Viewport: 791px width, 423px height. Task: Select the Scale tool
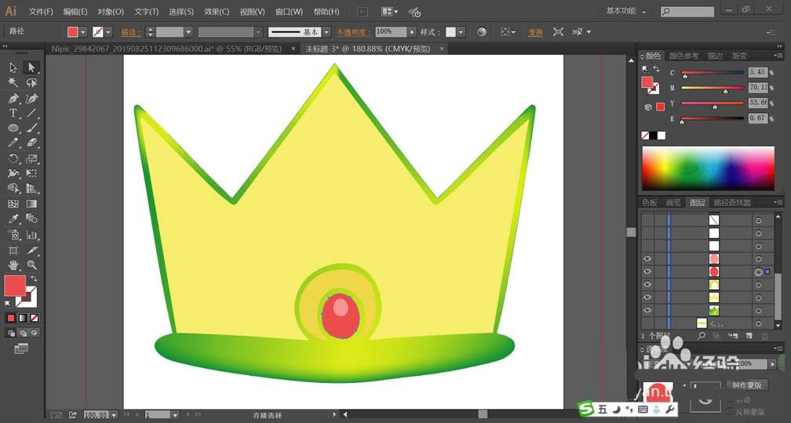click(31, 159)
